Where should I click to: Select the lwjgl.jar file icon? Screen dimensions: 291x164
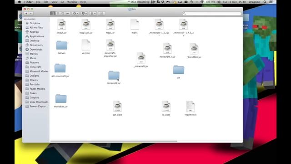tap(110, 24)
